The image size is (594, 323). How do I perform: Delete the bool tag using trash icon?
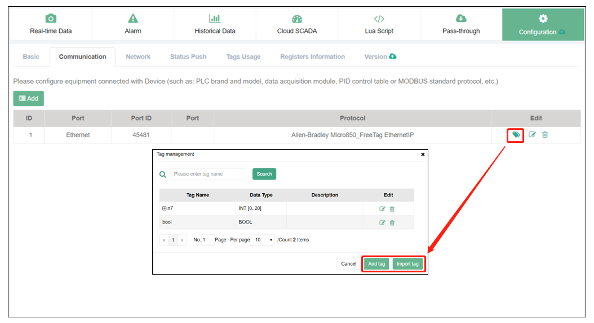click(x=392, y=222)
